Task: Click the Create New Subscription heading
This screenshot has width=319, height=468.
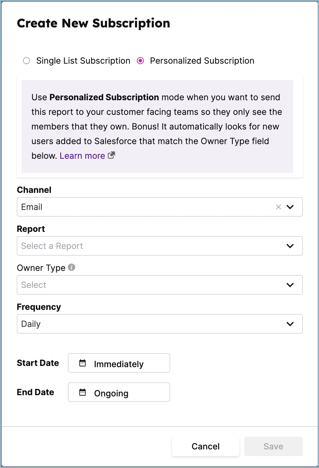Action: (93, 23)
